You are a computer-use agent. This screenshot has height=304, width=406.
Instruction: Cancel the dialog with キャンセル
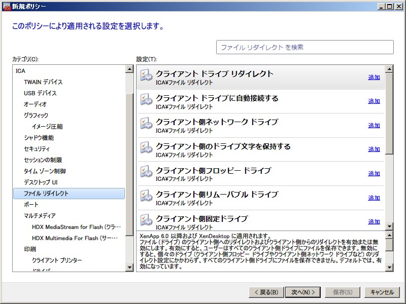382,292
